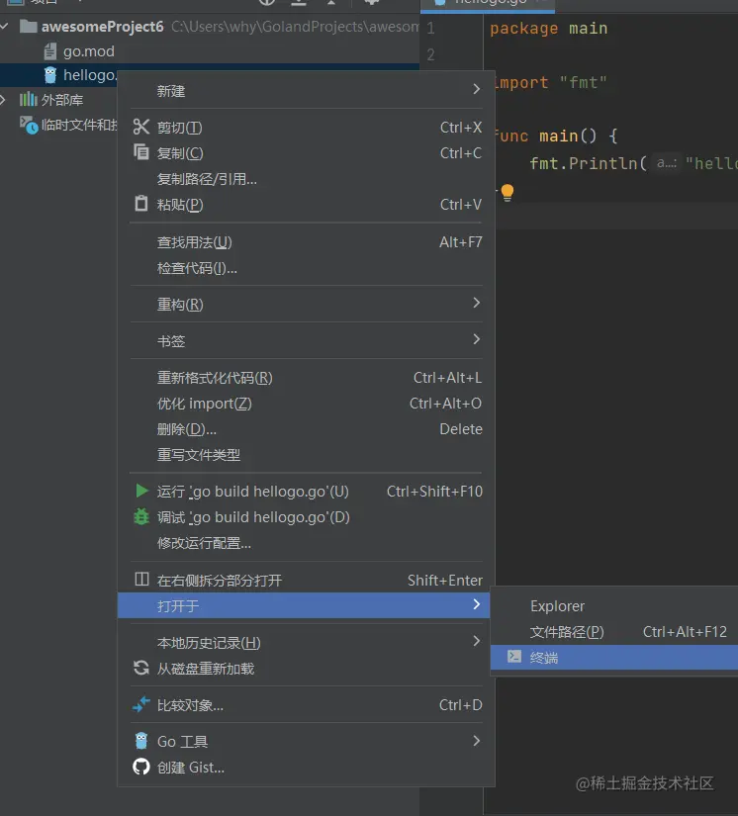The width and height of the screenshot is (738, 816).
Task: Click the Go gopher icon beside Go 工具
Action: 141,741
